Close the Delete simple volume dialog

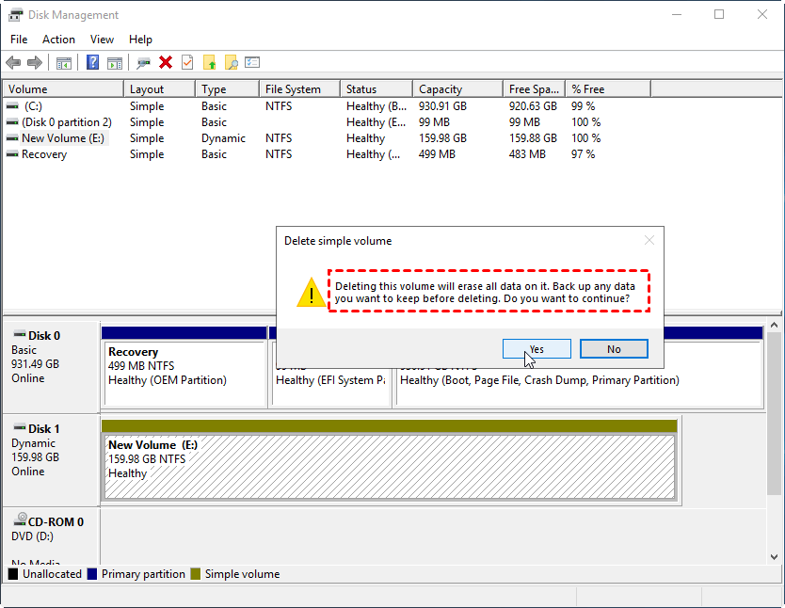(649, 241)
